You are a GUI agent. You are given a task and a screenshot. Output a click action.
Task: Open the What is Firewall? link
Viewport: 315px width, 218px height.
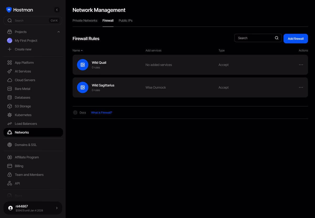click(x=101, y=113)
